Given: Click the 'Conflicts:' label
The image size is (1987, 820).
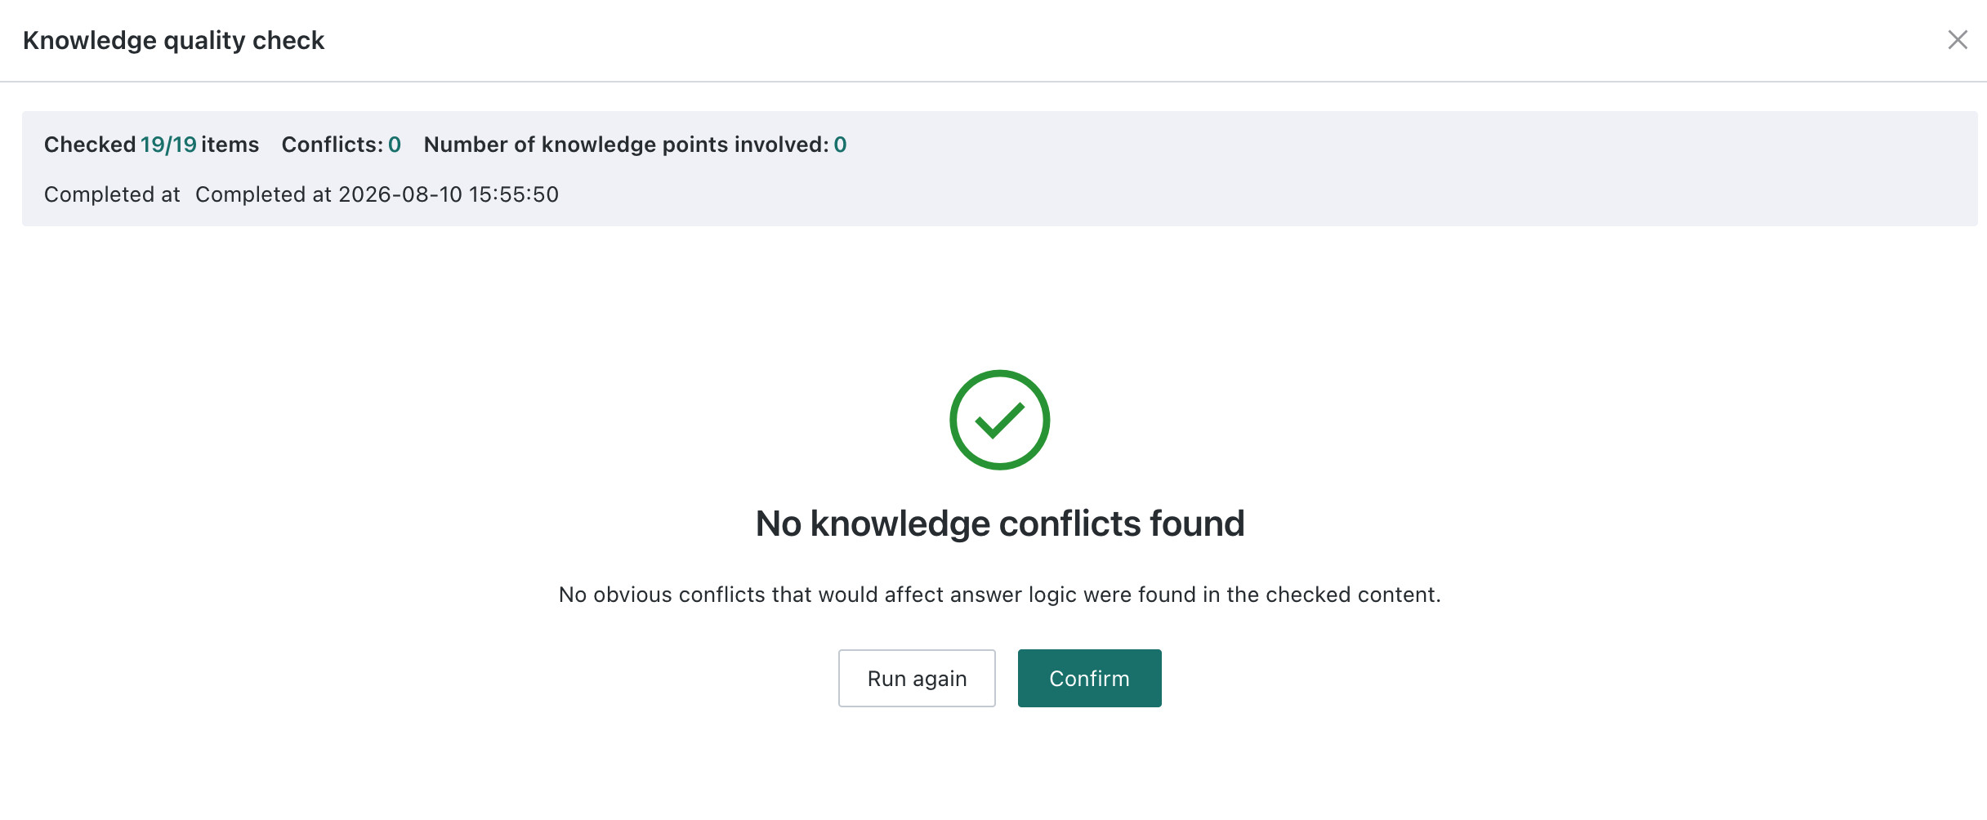Looking at the screenshot, I should click(333, 145).
